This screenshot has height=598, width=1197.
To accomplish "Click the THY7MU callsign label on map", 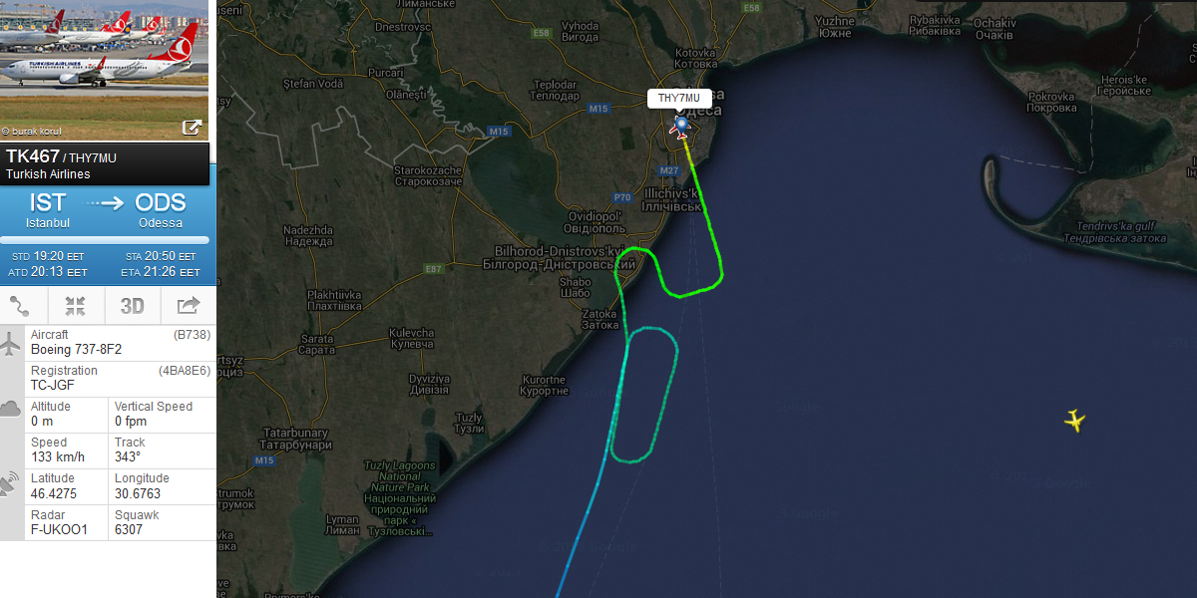I will pos(678,98).
